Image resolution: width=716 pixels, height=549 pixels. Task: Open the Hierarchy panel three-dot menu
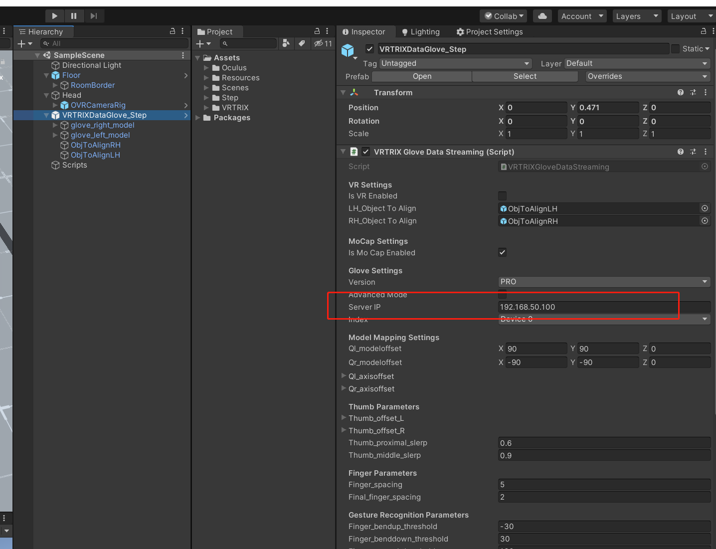pyautogui.click(x=182, y=31)
